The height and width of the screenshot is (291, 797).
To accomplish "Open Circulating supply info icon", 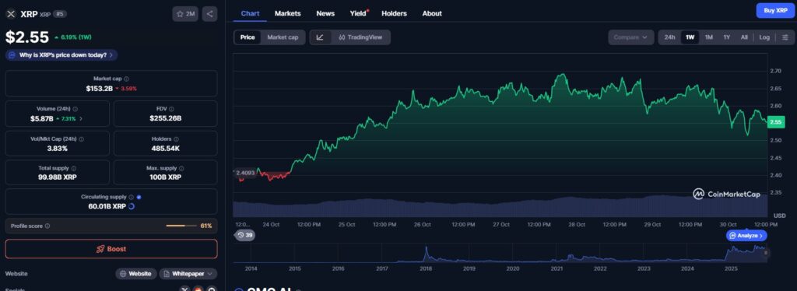I will coord(131,197).
